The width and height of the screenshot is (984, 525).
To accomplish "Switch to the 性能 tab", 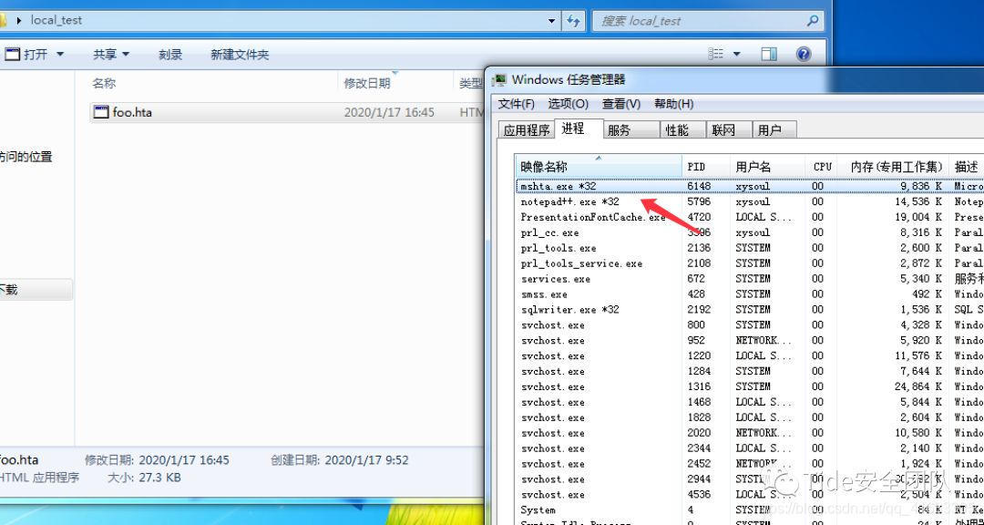I will coord(682,130).
